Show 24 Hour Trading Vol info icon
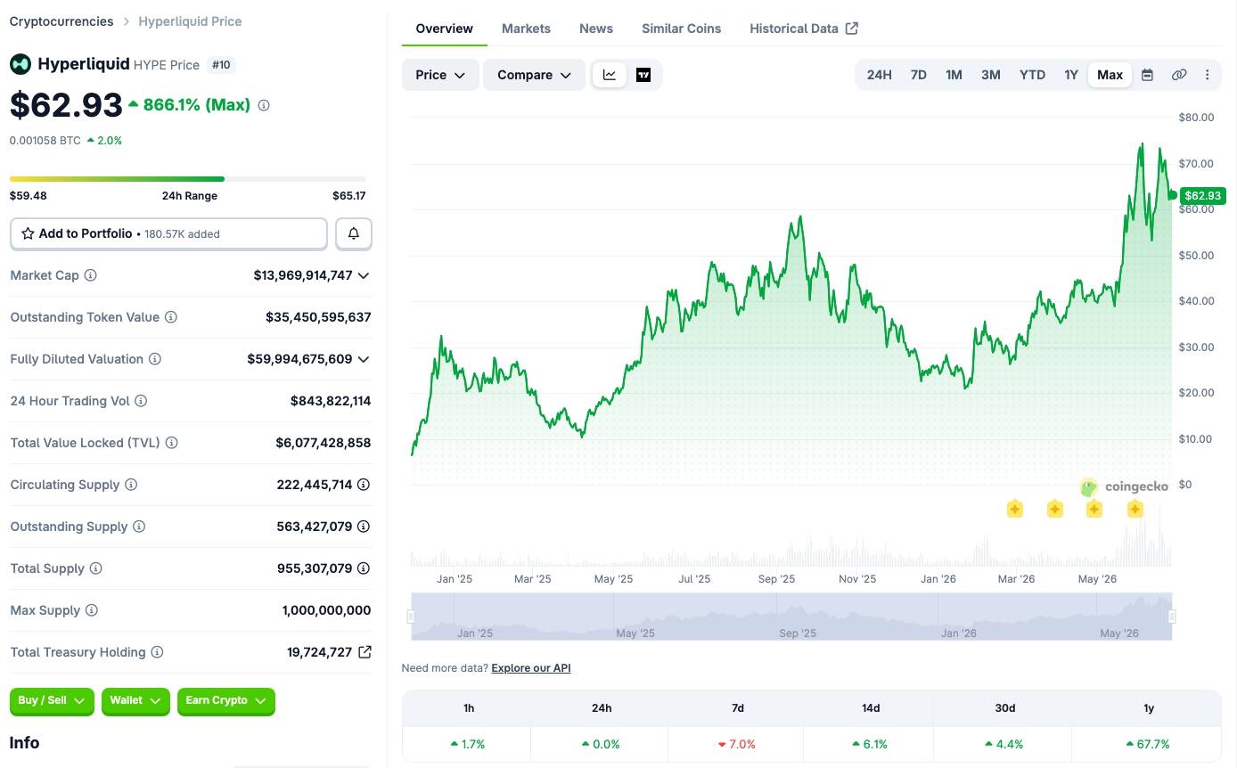Viewport: 1237px width, 768px height. point(141,401)
